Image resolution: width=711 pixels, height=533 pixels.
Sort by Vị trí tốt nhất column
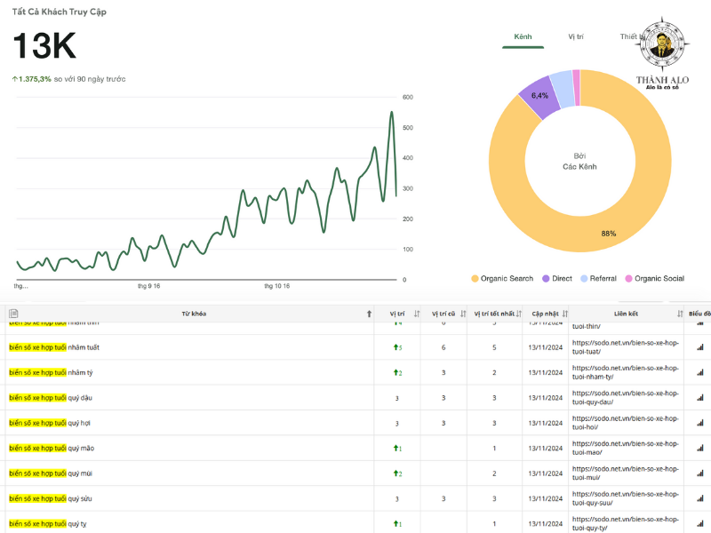pyautogui.click(x=518, y=314)
